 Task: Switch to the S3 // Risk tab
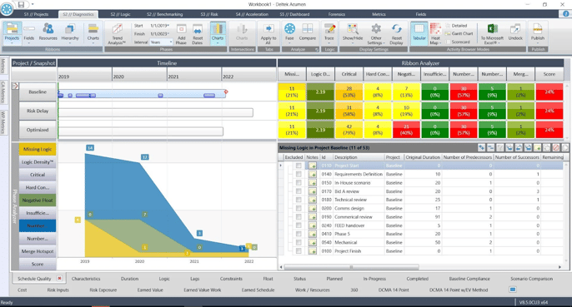click(x=209, y=14)
